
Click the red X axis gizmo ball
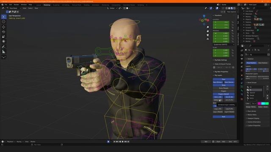click(208, 20)
